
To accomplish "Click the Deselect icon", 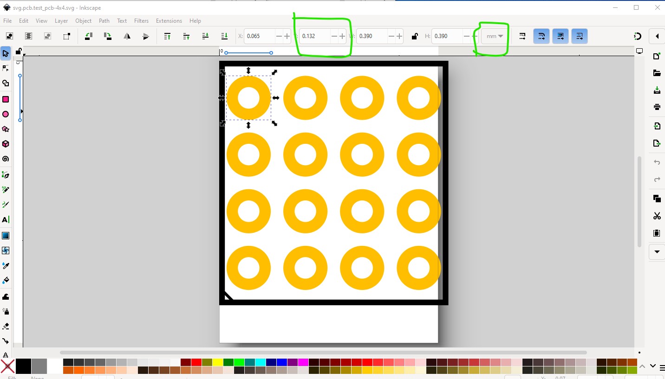I will (x=47, y=36).
